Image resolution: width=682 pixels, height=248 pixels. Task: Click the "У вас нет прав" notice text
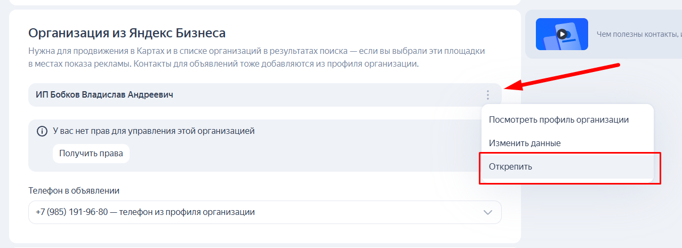[154, 131]
